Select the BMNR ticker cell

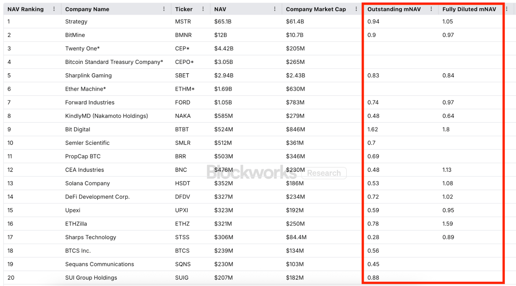click(x=184, y=35)
